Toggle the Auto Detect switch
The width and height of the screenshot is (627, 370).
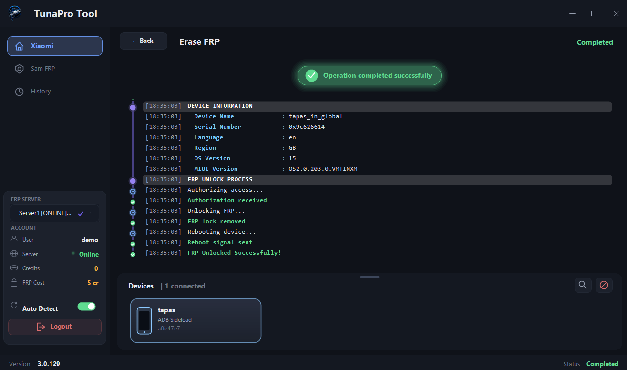click(87, 307)
